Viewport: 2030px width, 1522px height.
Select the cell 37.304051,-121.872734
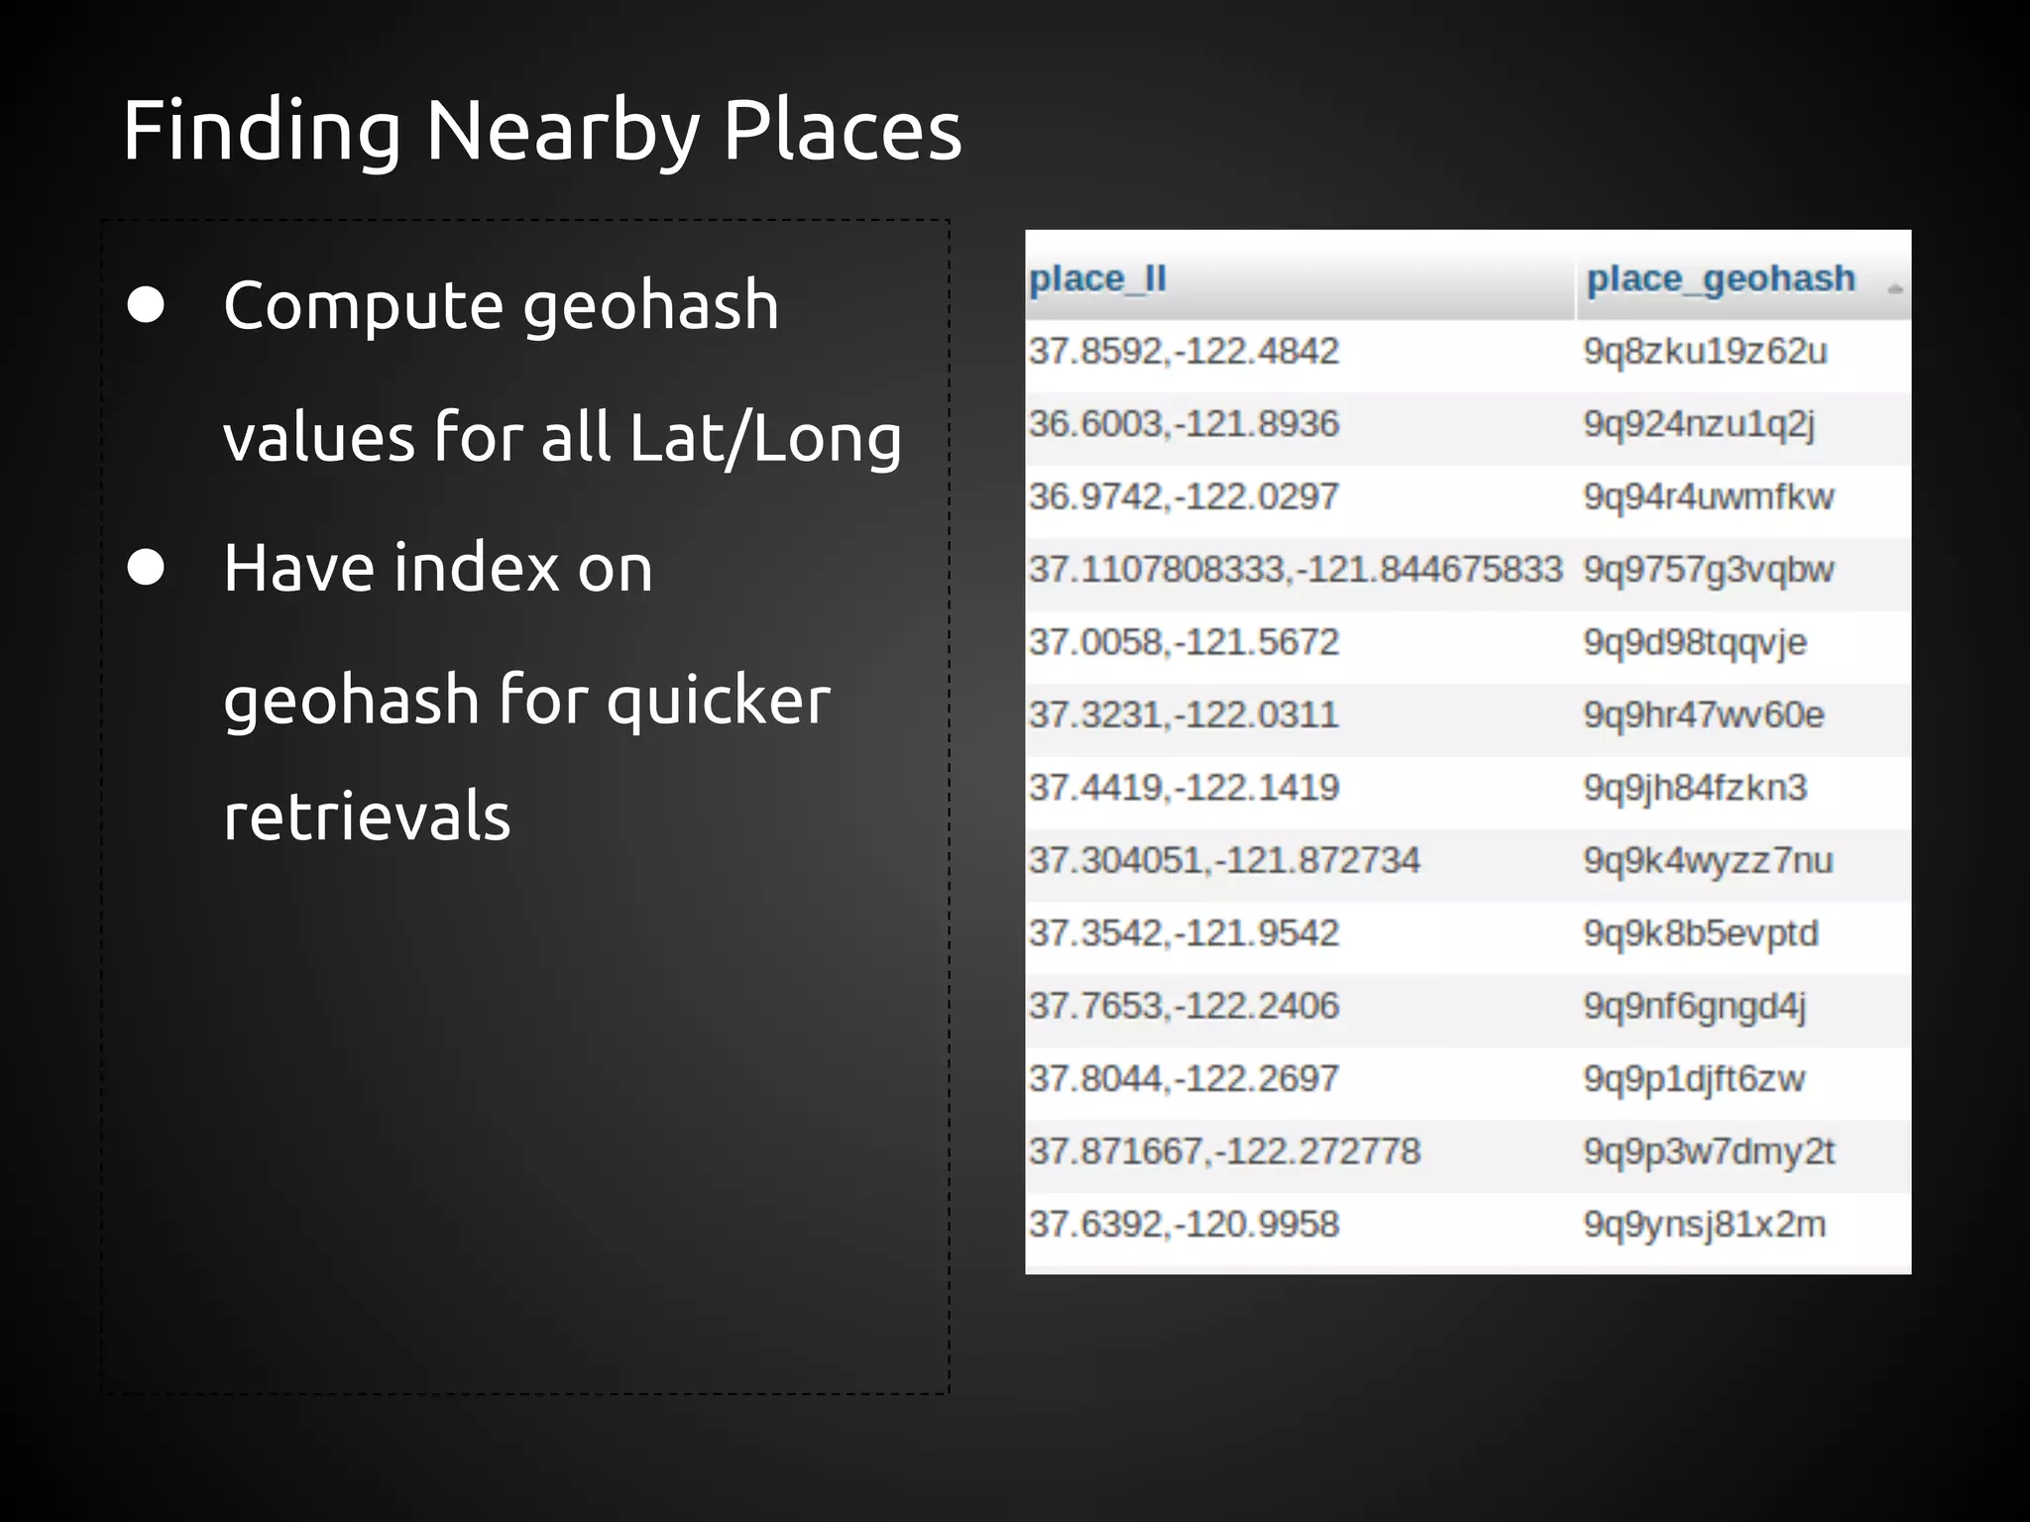click(1224, 860)
